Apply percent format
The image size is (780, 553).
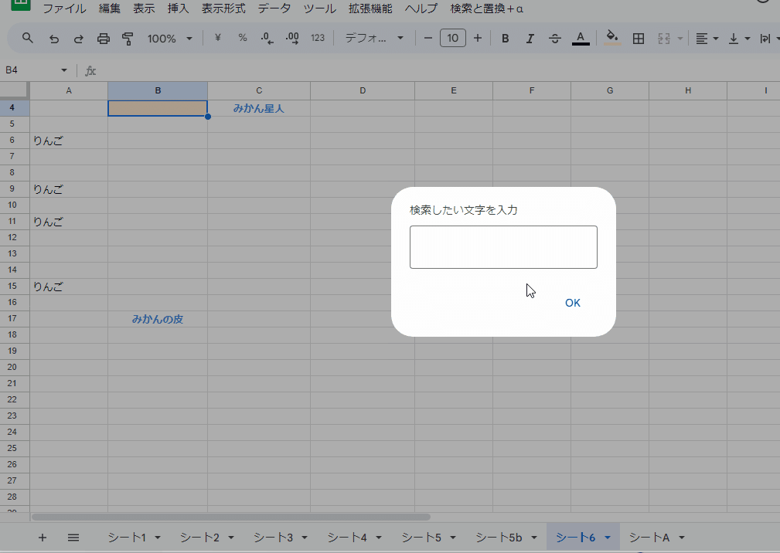coord(242,38)
